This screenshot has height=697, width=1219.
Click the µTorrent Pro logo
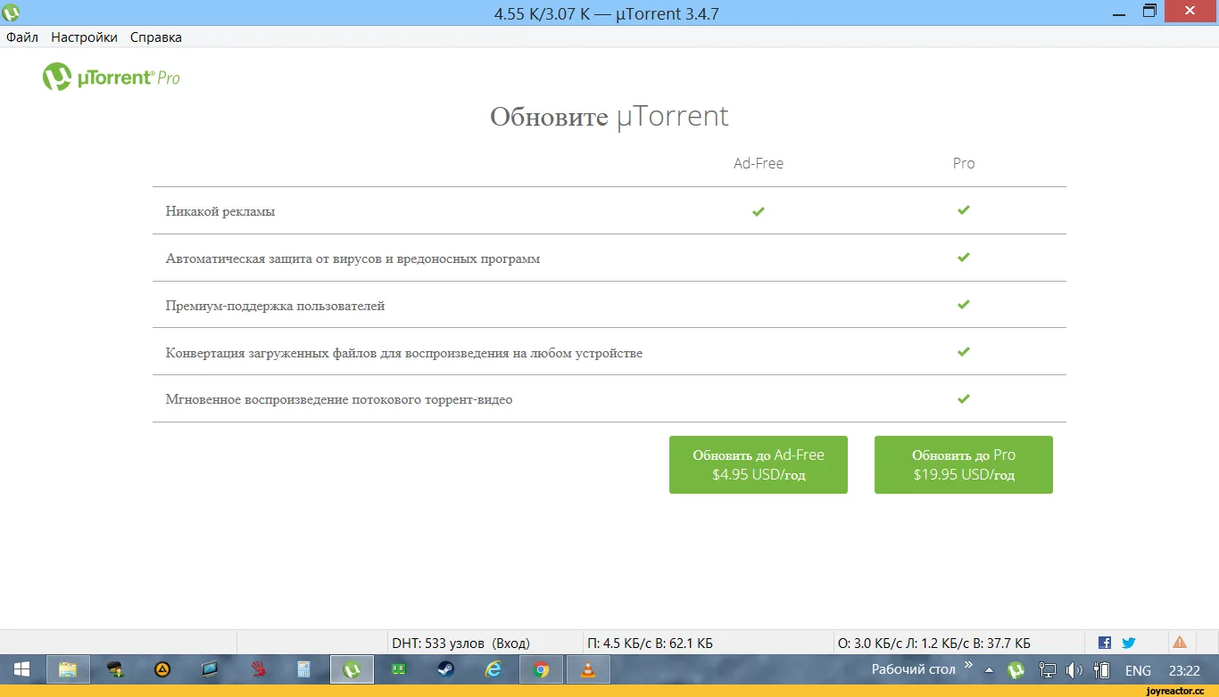tap(112, 78)
